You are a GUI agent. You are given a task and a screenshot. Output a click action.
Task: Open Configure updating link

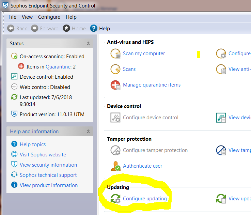[x=145, y=199]
